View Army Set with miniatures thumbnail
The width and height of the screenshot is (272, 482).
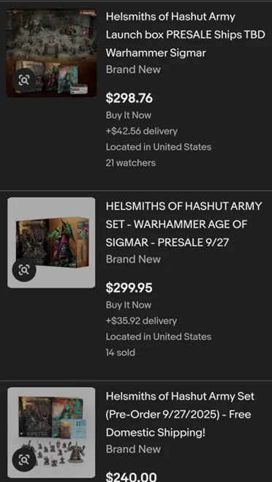(x=51, y=432)
